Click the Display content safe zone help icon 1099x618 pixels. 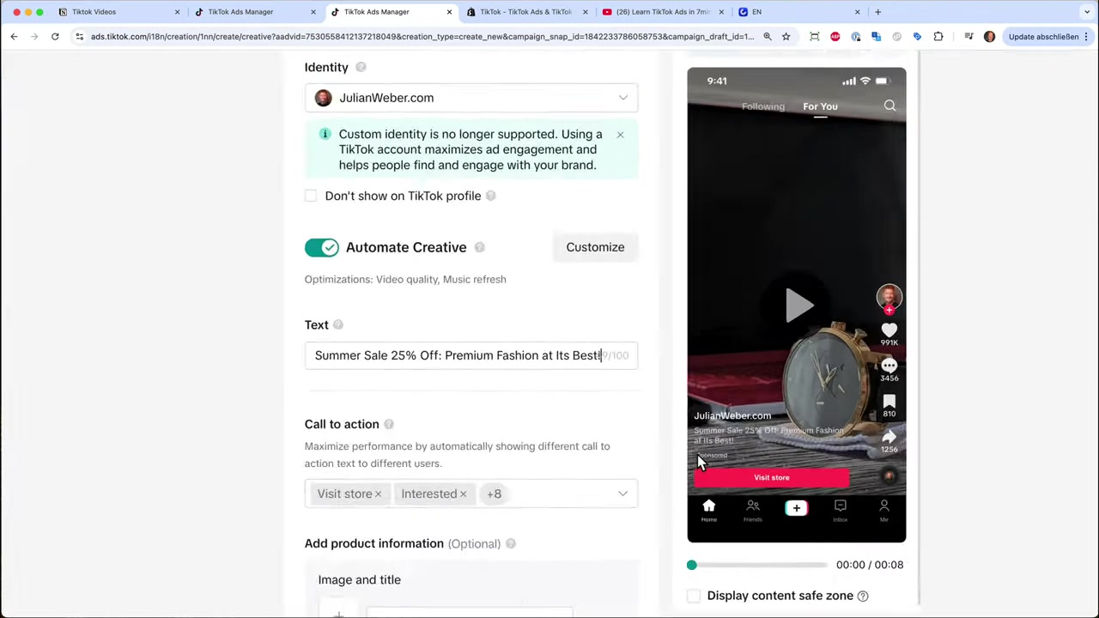pyautogui.click(x=863, y=596)
